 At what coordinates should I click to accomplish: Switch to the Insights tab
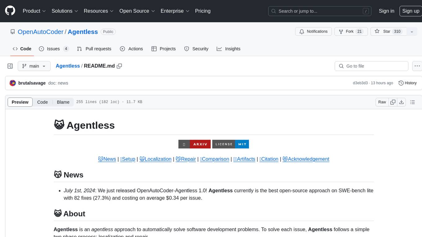point(229,49)
